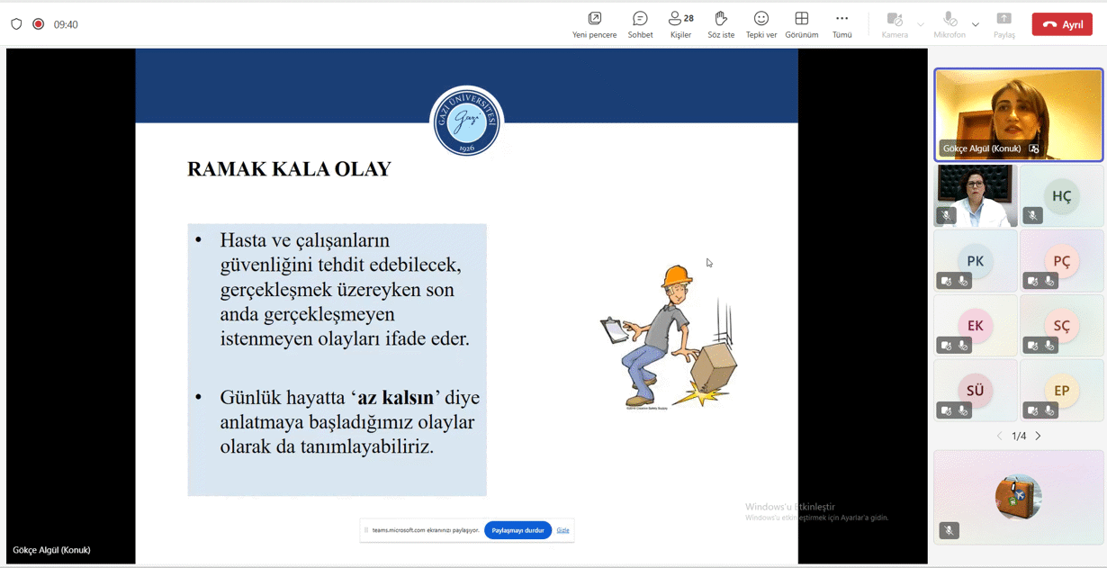Click camera-off icon on SÜ tile

[946, 410]
